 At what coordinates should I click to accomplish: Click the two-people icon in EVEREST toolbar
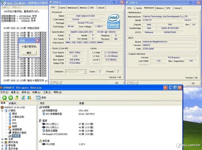click(29, 98)
